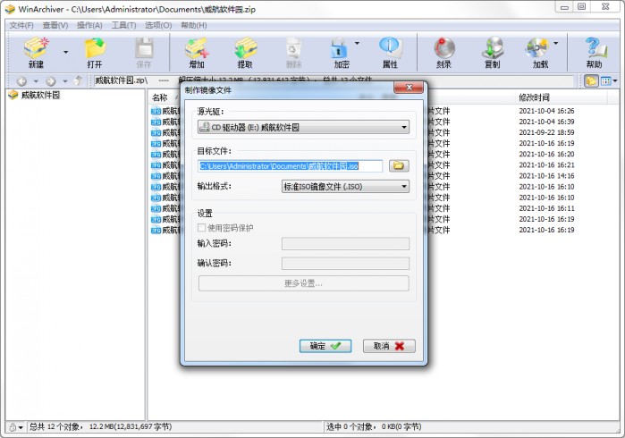Click the status text 选中 0 个对象
The width and height of the screenshot is (625, 438).
coord(351,427)
